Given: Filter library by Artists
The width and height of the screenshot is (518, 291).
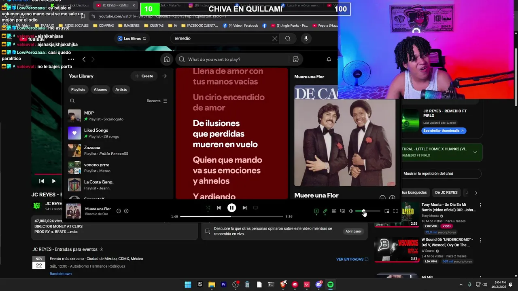Looking at the screenshot, I should (x=121, y=89).
